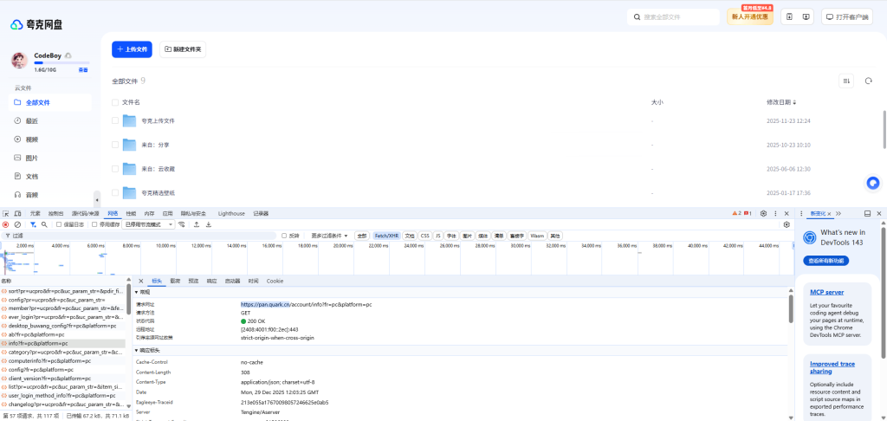Open the Improved trace sharing link
This screenshot has width=887, height=421.
pyautogui.click(x=832, y=368)
